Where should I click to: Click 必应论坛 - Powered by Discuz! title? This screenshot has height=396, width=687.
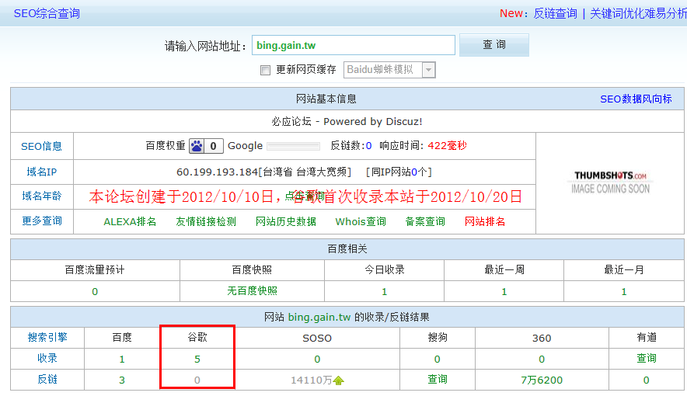coord(347,122)
